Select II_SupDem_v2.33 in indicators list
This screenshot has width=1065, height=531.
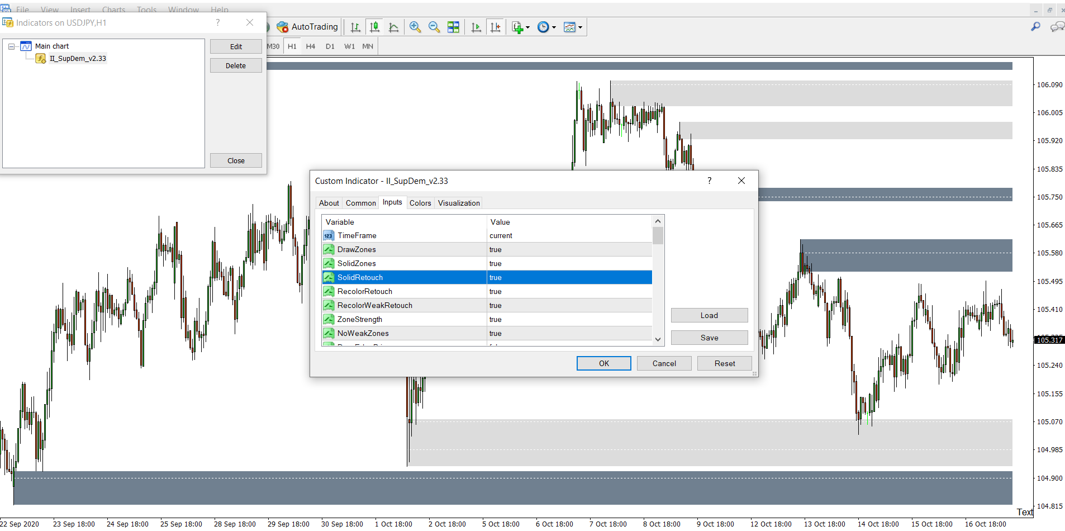click(78, 59)
